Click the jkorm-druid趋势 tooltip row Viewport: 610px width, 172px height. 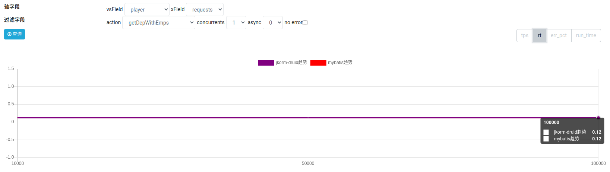[x=572, y=132]
